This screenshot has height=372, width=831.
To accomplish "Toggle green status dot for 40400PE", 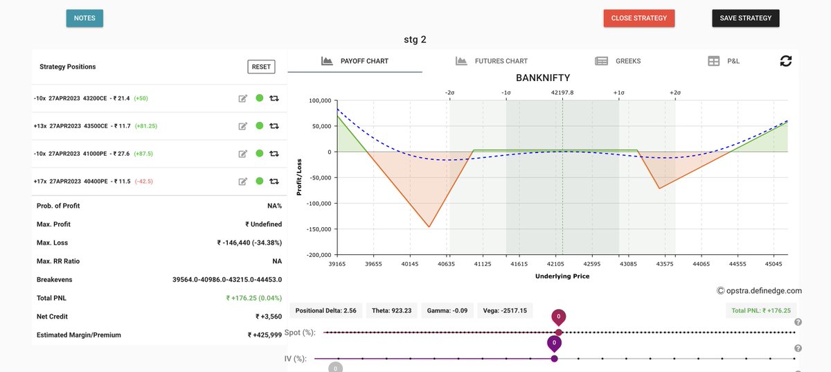I will tap(260, 181).
